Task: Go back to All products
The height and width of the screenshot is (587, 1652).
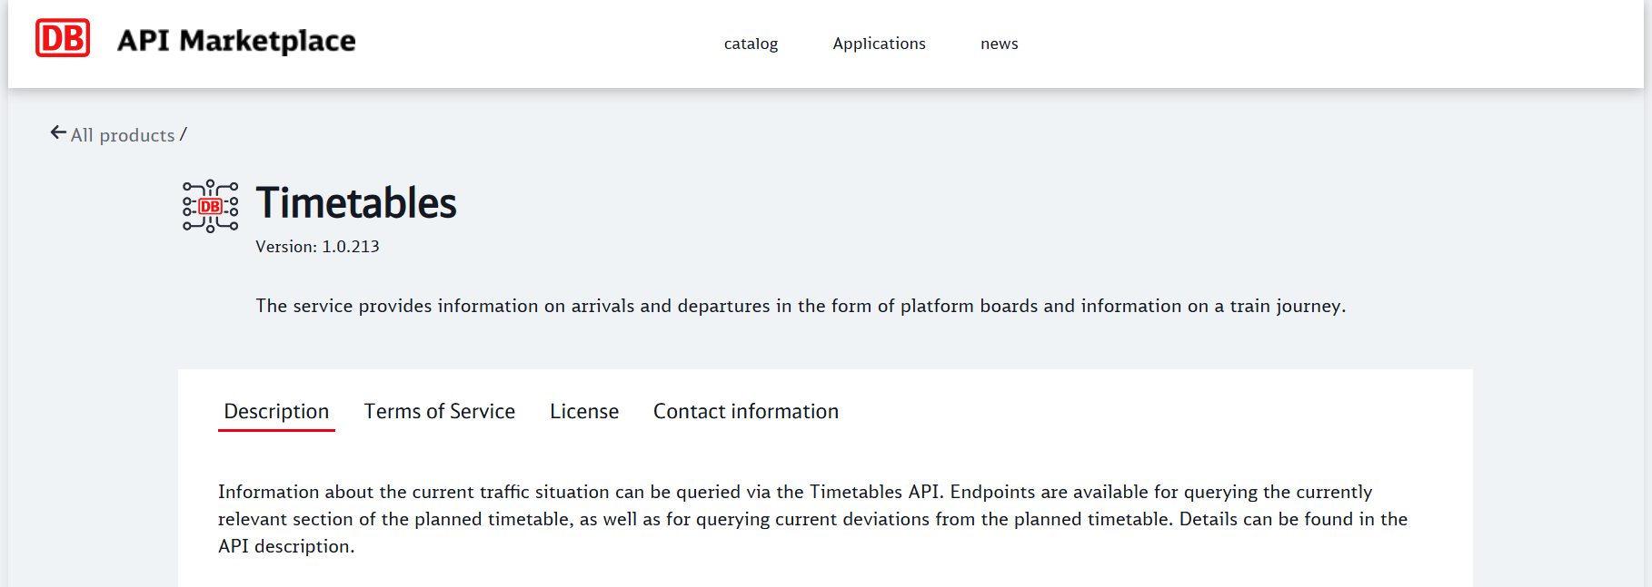Action: (x=123, y=135)
